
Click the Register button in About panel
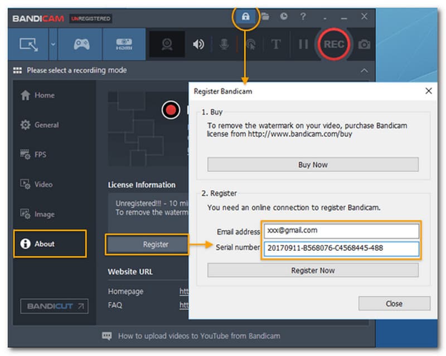[x=147, y=244]
